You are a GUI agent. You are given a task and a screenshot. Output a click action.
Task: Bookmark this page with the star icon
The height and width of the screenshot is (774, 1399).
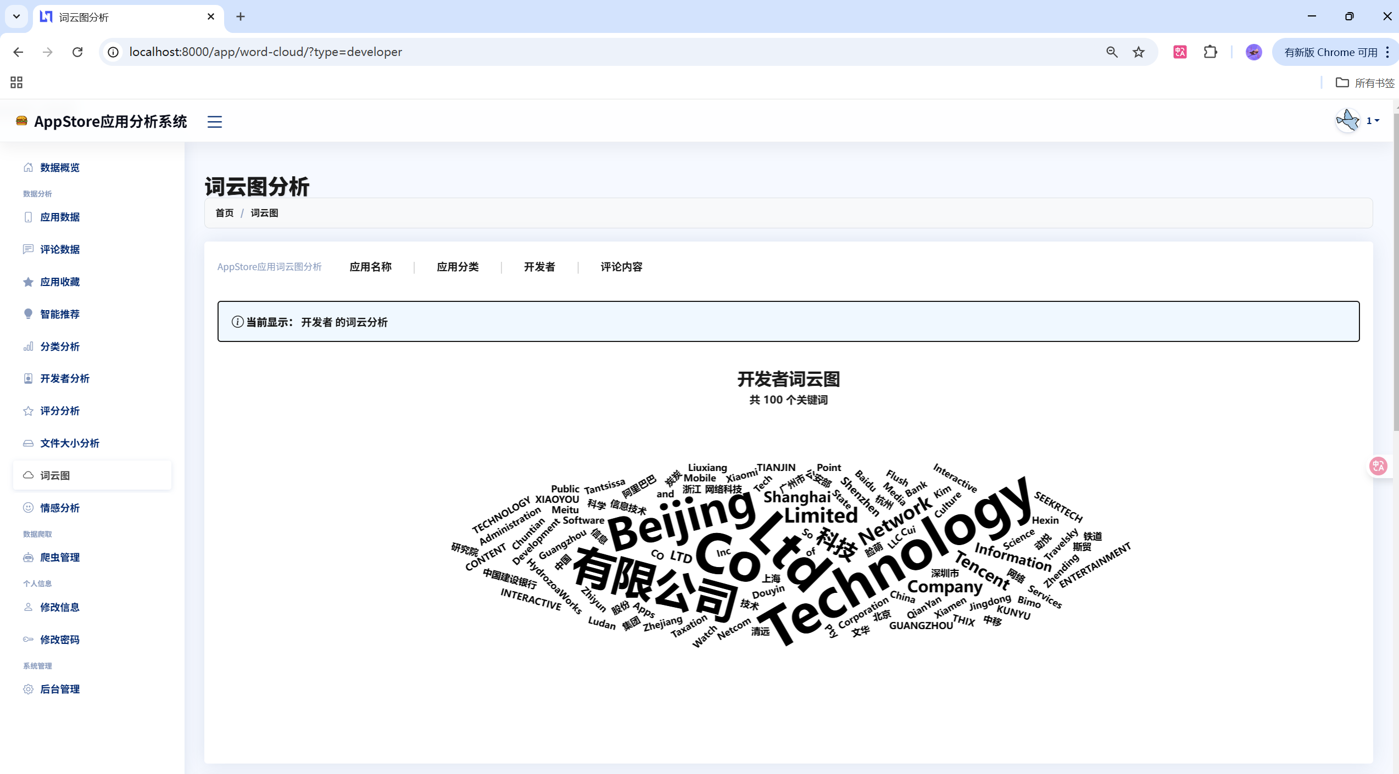[x=1139, y=52]
